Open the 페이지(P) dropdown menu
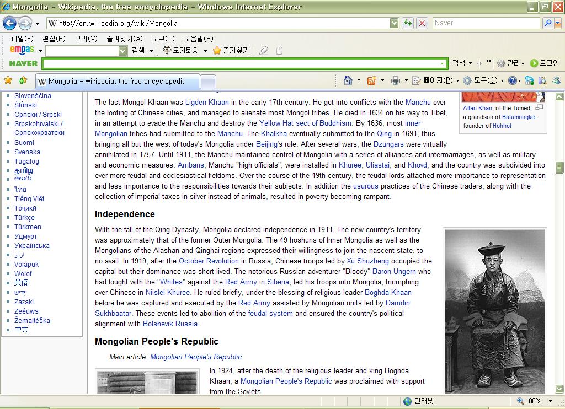The width and height of the screenshot is (565, 409). (x=436, y=80)
